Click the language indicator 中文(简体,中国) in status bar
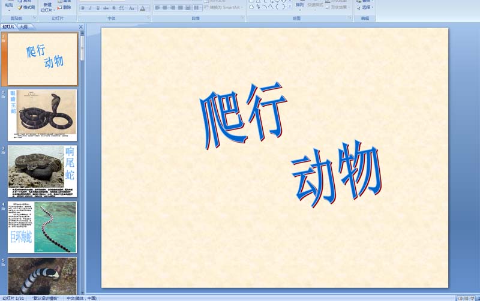This screenshot has width=480, height=301. click(x=81, y=298)
